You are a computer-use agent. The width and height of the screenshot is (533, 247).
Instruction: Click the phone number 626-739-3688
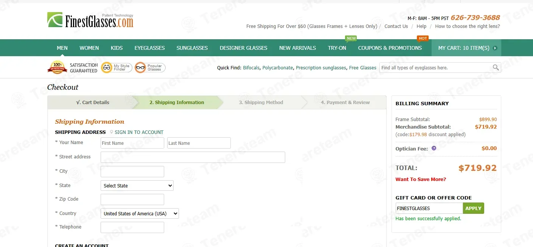(x=476, y=18)
